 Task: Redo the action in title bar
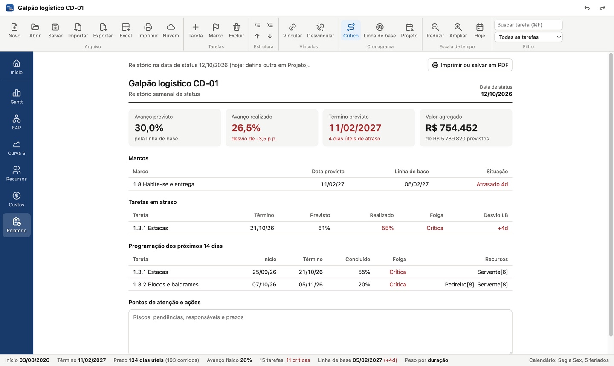click(x=602, y=8)
